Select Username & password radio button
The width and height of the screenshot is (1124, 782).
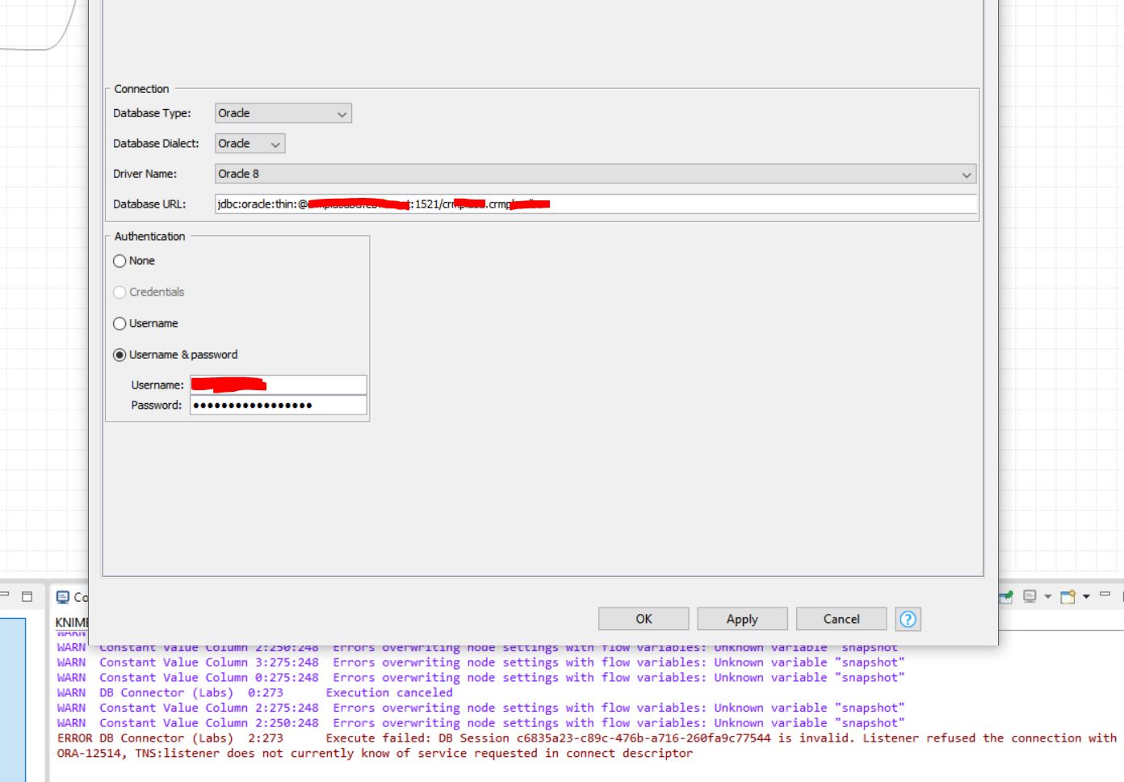pos(120,355)
